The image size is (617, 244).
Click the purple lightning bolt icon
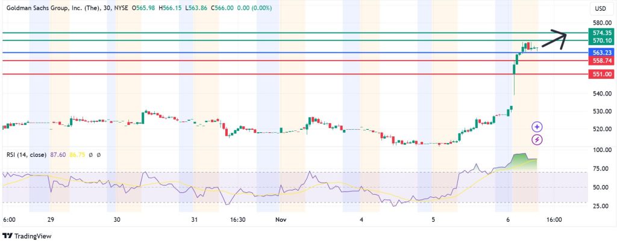537,139
